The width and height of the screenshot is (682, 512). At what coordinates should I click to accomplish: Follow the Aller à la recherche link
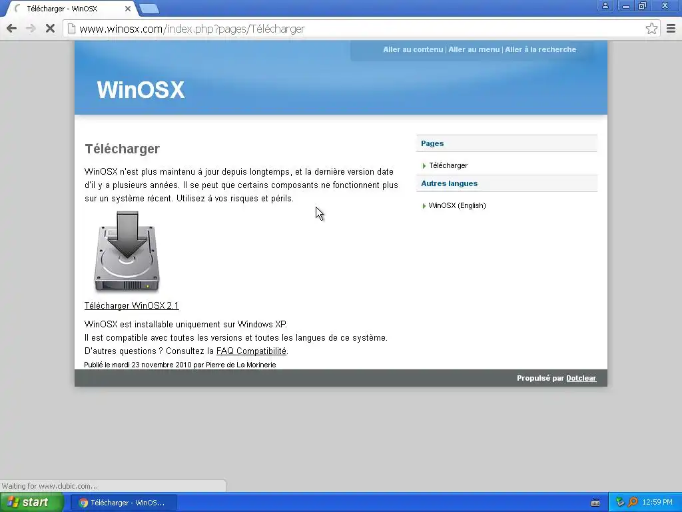tap(540, 49)
